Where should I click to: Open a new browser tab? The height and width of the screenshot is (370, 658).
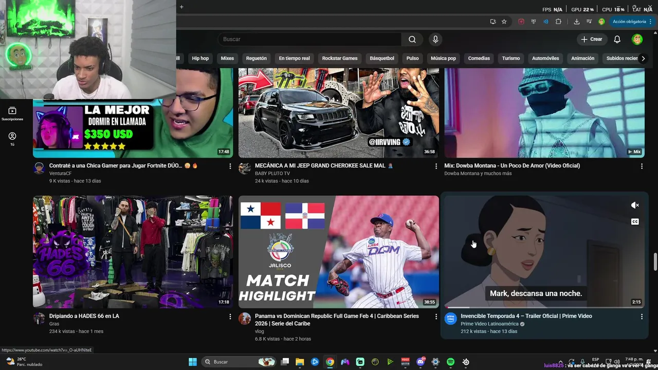click(181, 7)
